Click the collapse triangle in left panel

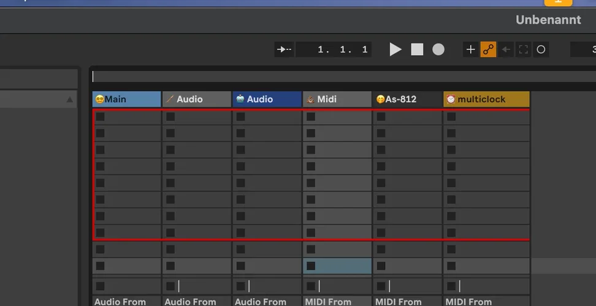point(69,100)
